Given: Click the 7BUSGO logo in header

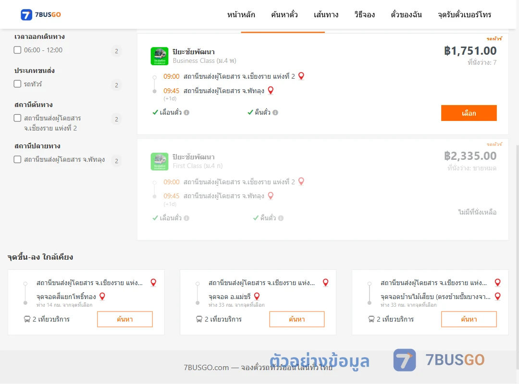Looking at the screenshot, I should [41, 14].
